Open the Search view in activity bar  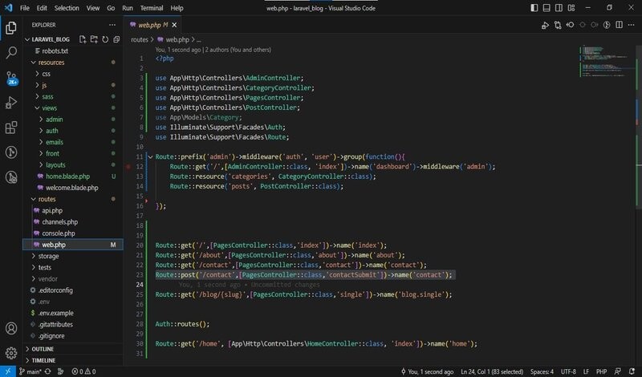11,52
